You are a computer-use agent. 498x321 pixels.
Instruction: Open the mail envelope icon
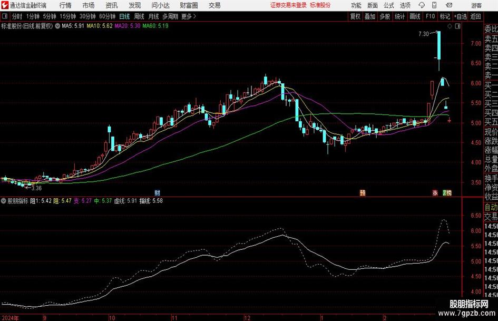tap(449, 5)
